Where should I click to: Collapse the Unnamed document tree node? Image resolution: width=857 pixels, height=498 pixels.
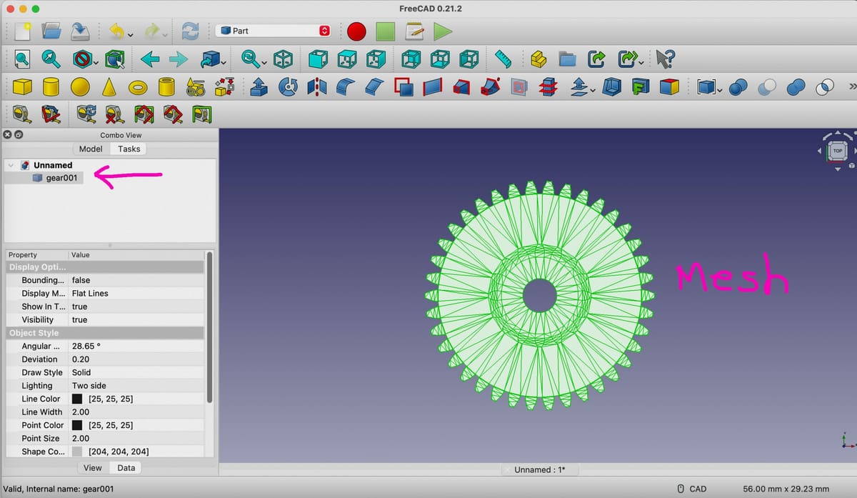click(x=11, y=165)
